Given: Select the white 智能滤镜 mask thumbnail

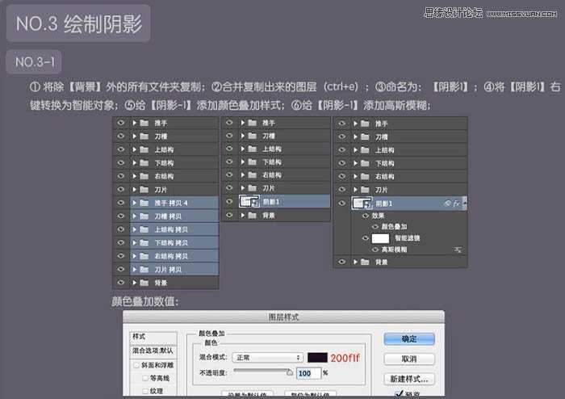Looking at the screenshot, I should point(380,238).
